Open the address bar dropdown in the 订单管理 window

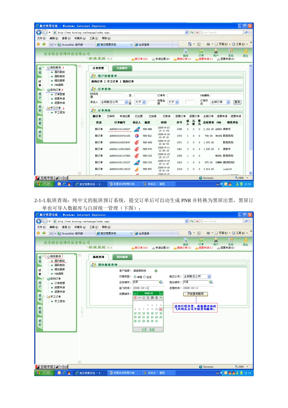coord(186,32)
